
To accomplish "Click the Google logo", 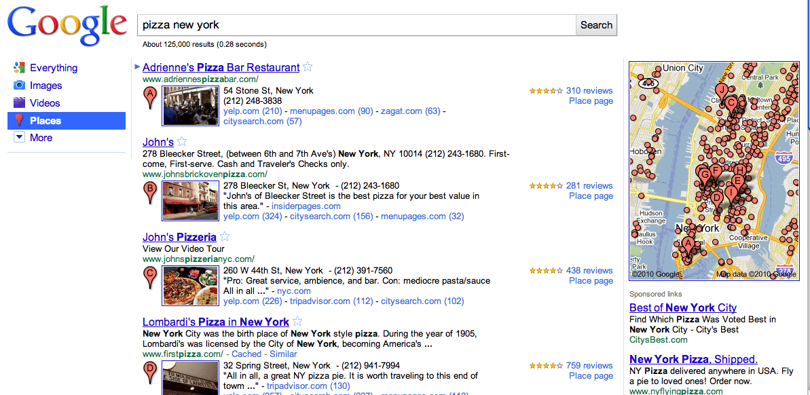I will coord(67,26).
